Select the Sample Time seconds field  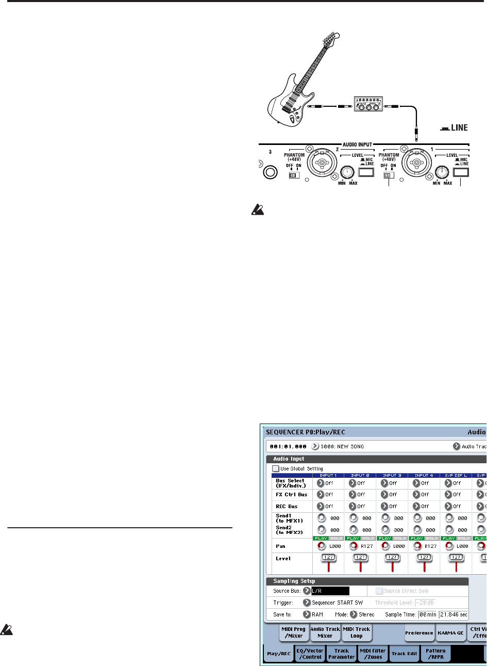pyautogui.click(x=454, y=614)
